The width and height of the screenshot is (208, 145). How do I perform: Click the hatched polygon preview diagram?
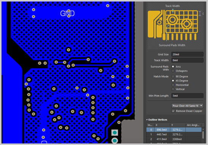[173, 25]
